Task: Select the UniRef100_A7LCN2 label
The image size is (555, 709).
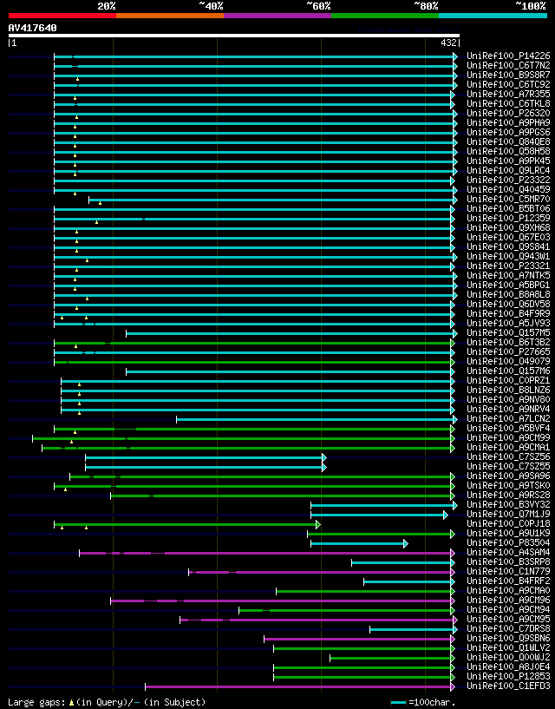Action: (x=508, y=418)
